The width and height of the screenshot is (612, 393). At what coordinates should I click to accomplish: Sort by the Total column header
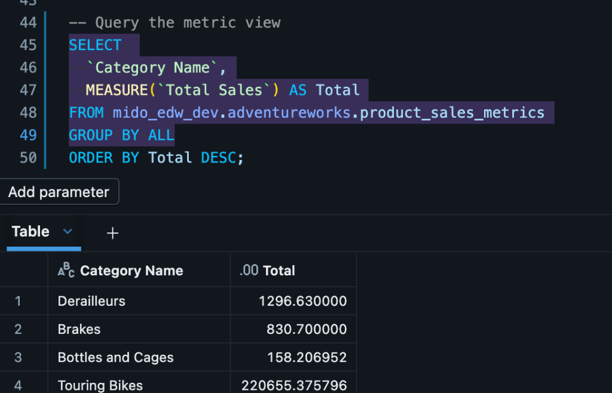[x=279, y=271]
